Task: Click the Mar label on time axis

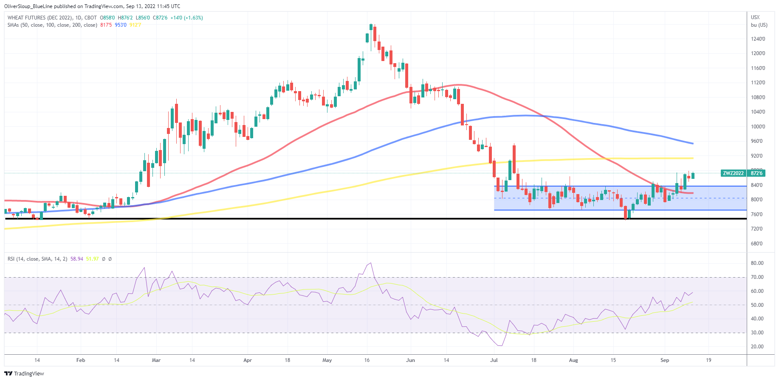Action: coord(156,360)
